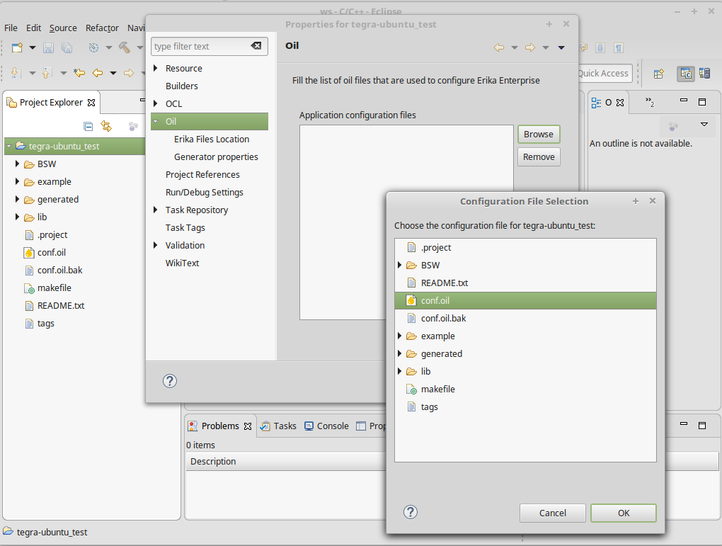This screenshot has width=722, height=546.
Task: Minimize the Outline view panel
Action: point(684,100)
